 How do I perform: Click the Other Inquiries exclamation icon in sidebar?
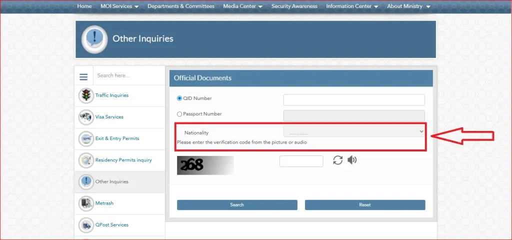[x=86, y=182]
